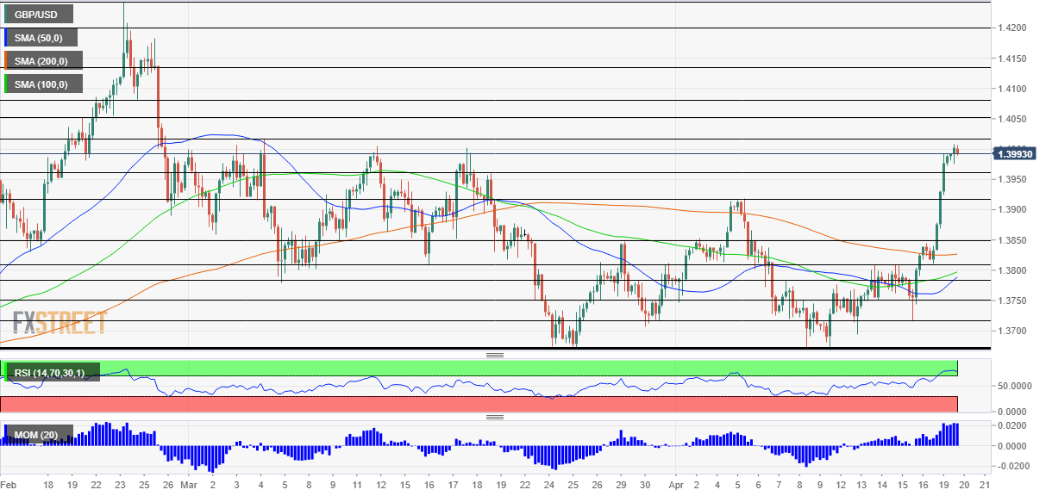
Task: Click the blue SMA 50 color marker
Action: 7,38
